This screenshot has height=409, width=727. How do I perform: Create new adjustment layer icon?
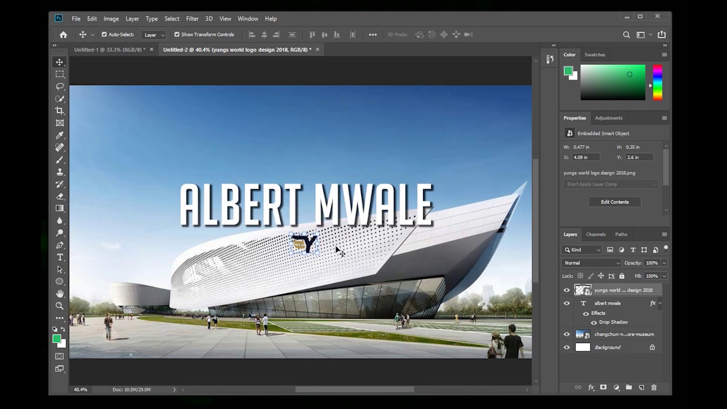(616, 387)
